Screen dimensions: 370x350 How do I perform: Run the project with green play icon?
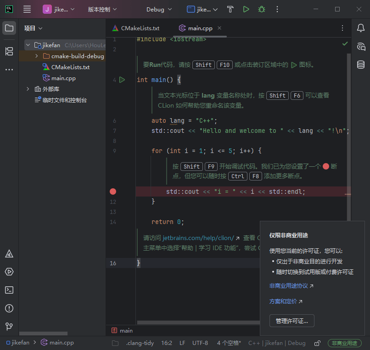click(246, 10)
